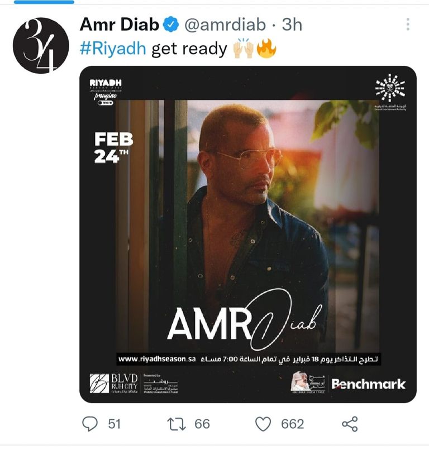The image size is (429, 450).
Task: Click the blue verified badge icon
Action: [171, 25]
